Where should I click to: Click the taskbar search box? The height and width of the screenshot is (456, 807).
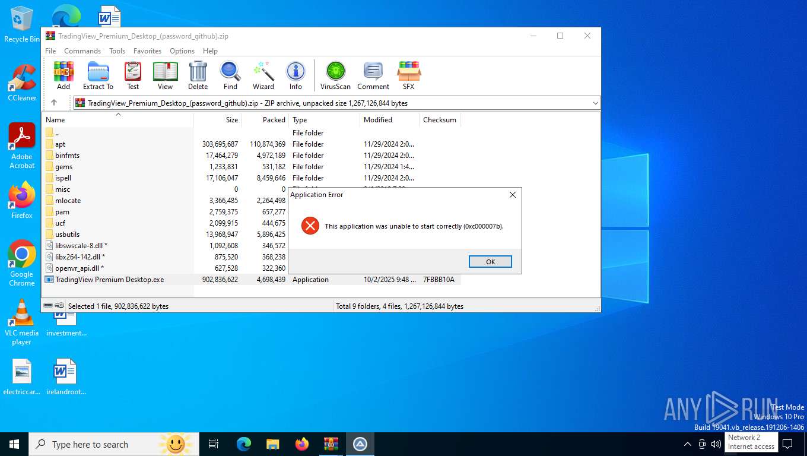pos(114,444)
